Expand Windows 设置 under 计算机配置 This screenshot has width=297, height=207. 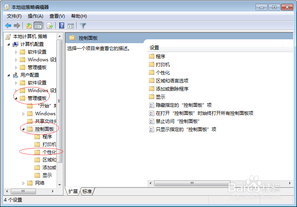[16, 60]
